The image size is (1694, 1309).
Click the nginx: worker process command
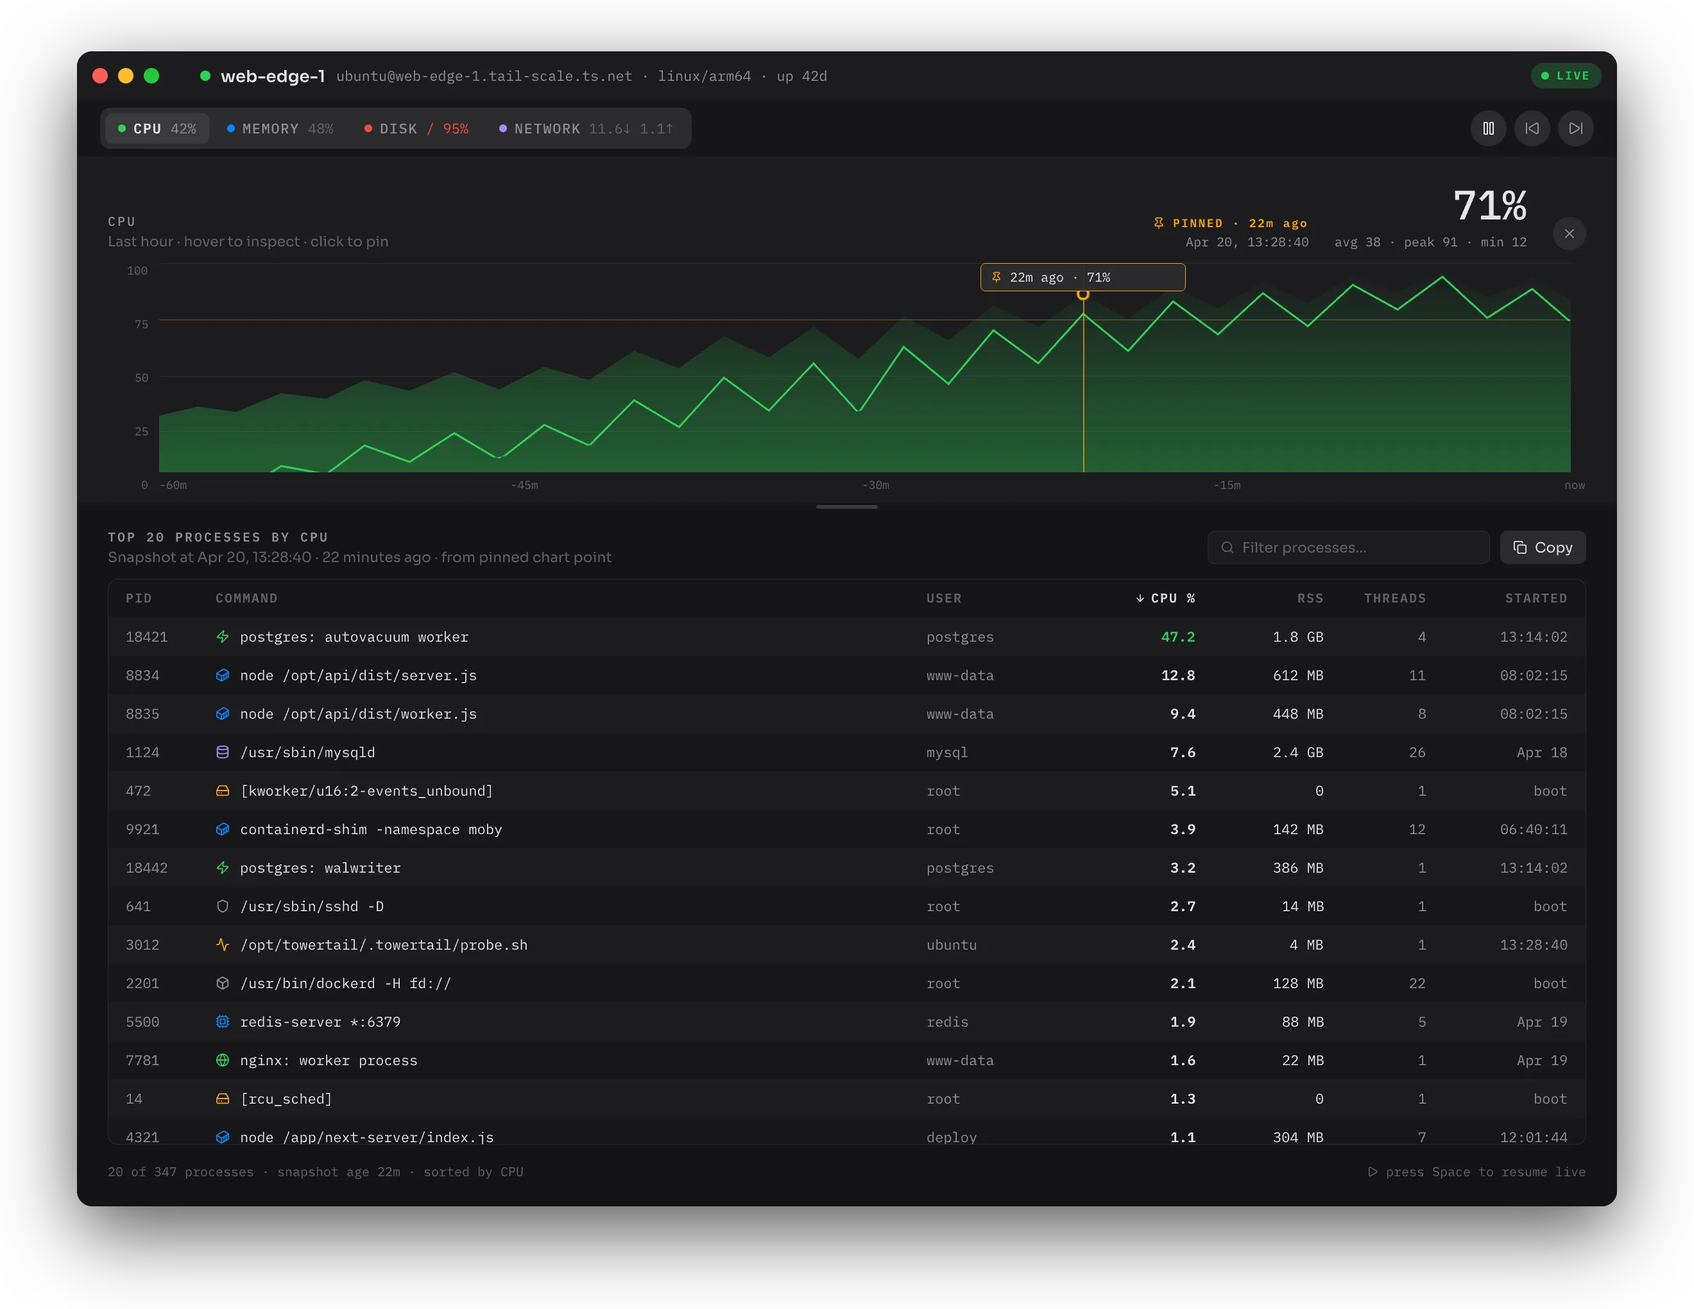pyautogui.click(x=328, y=1060)
